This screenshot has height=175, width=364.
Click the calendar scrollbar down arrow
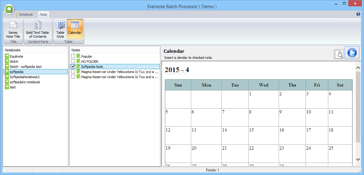coord(358,159)
